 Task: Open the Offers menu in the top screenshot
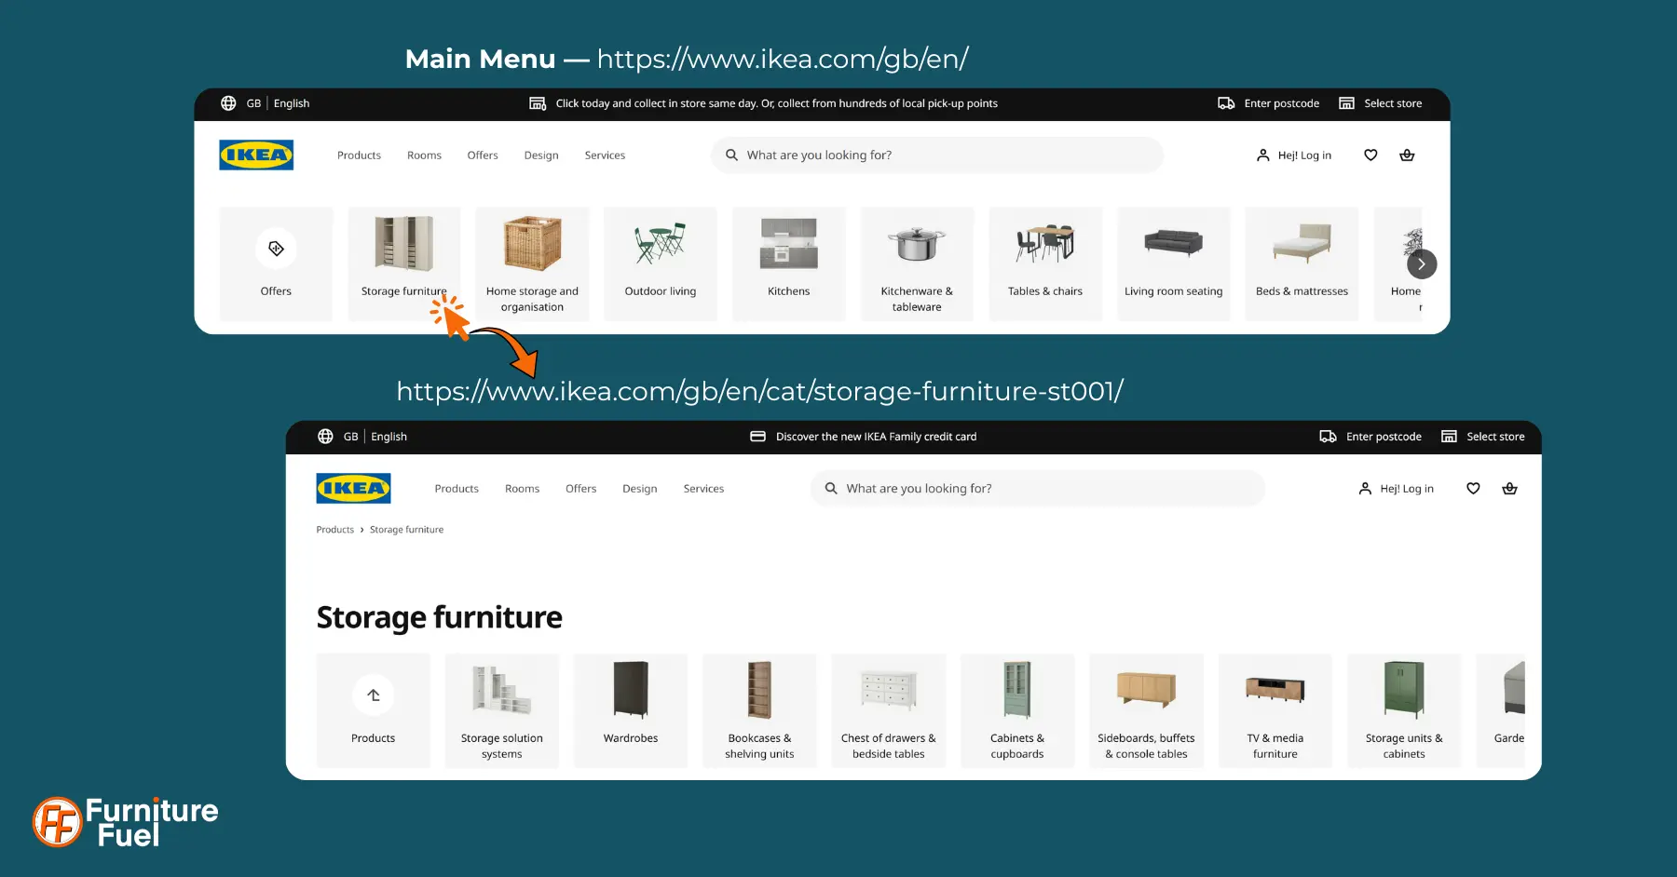(x=483, y=155)
